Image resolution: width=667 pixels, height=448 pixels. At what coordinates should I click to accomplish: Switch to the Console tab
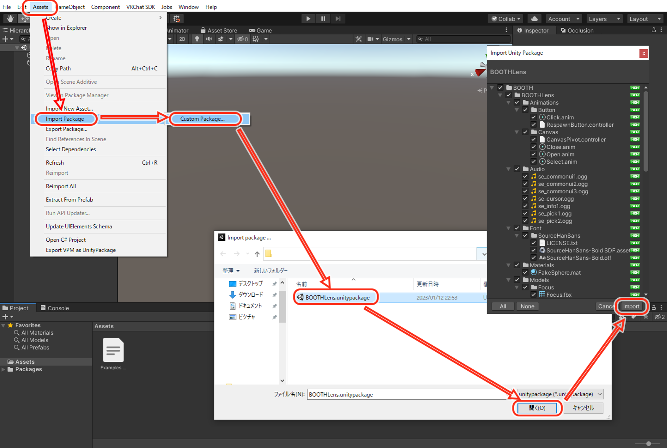(55, 308)
